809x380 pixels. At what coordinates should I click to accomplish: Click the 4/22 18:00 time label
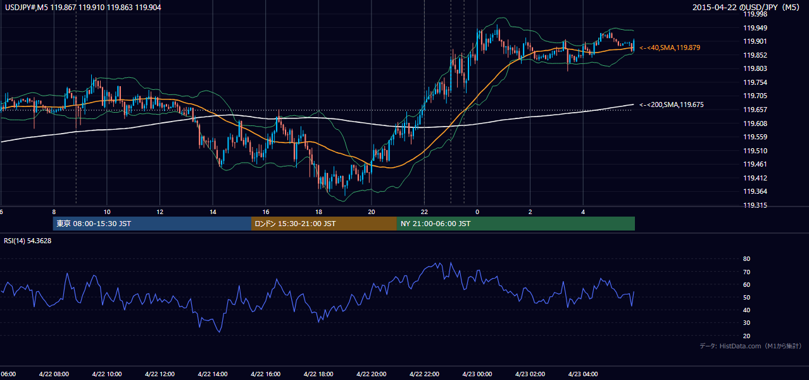point(318,374)
